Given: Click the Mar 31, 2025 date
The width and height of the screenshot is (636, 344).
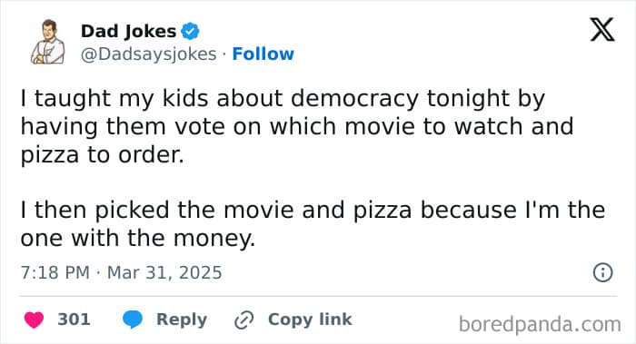Looking at the screenshot, I should point(164,272).
